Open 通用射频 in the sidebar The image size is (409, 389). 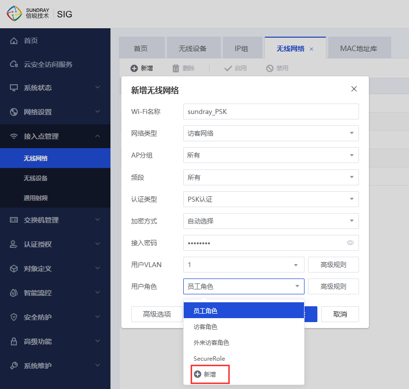click(x=55, y=198)
